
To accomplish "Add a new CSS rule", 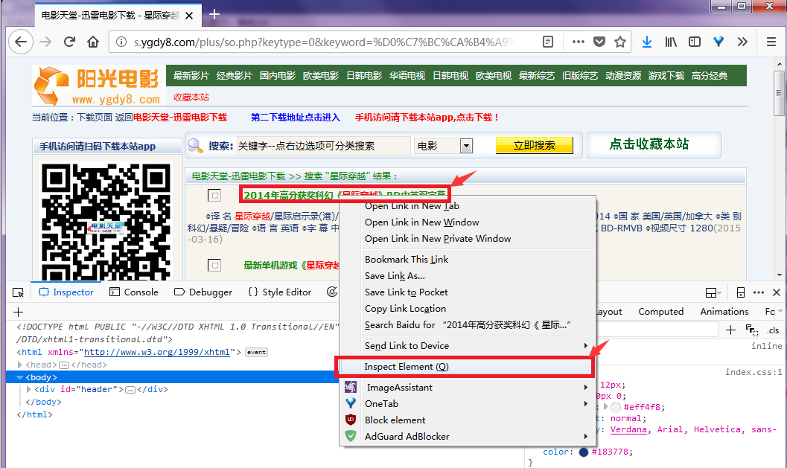I will (731, 330).
